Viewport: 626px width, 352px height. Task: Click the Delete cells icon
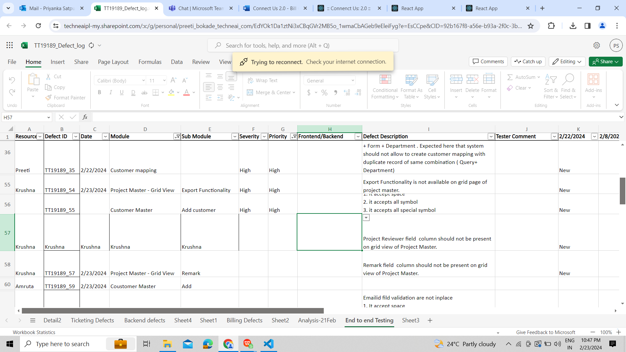[x=472, y=80]
